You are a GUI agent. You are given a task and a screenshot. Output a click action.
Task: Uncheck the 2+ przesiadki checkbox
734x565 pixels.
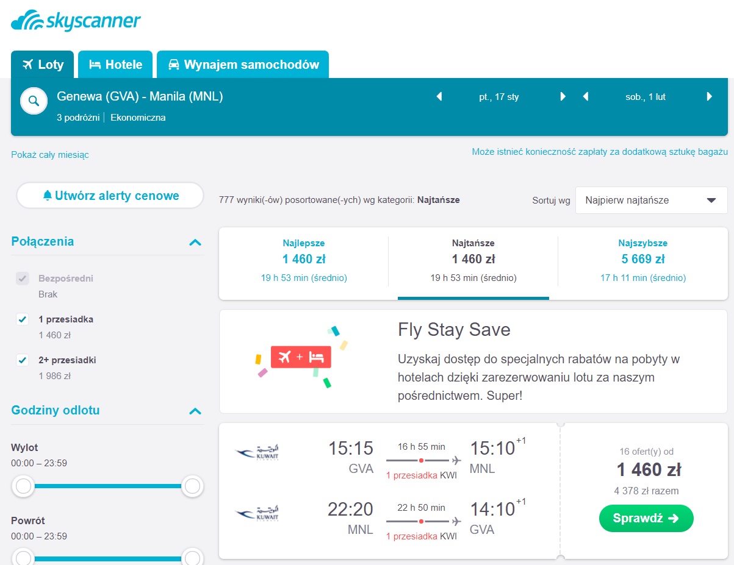23,360
